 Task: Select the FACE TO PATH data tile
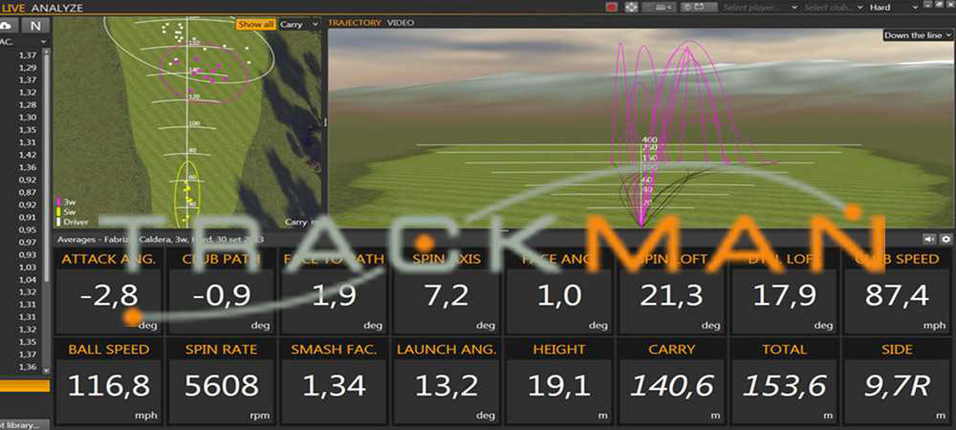(x=334, y=290)
